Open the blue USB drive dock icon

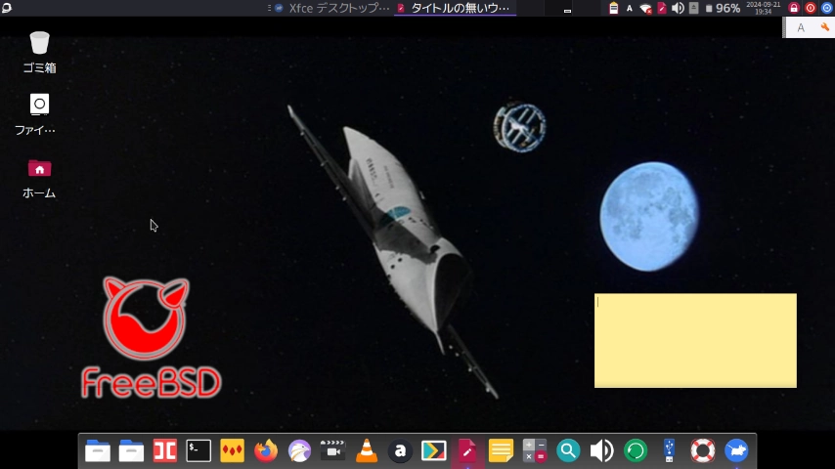point(669,450)
